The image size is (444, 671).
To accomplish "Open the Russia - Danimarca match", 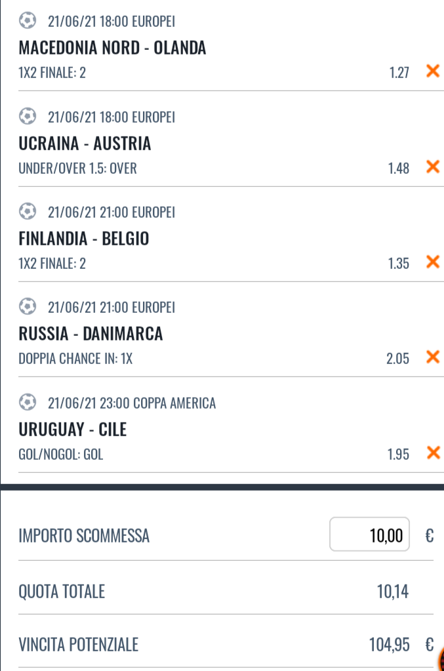I will tap(91, 335).
